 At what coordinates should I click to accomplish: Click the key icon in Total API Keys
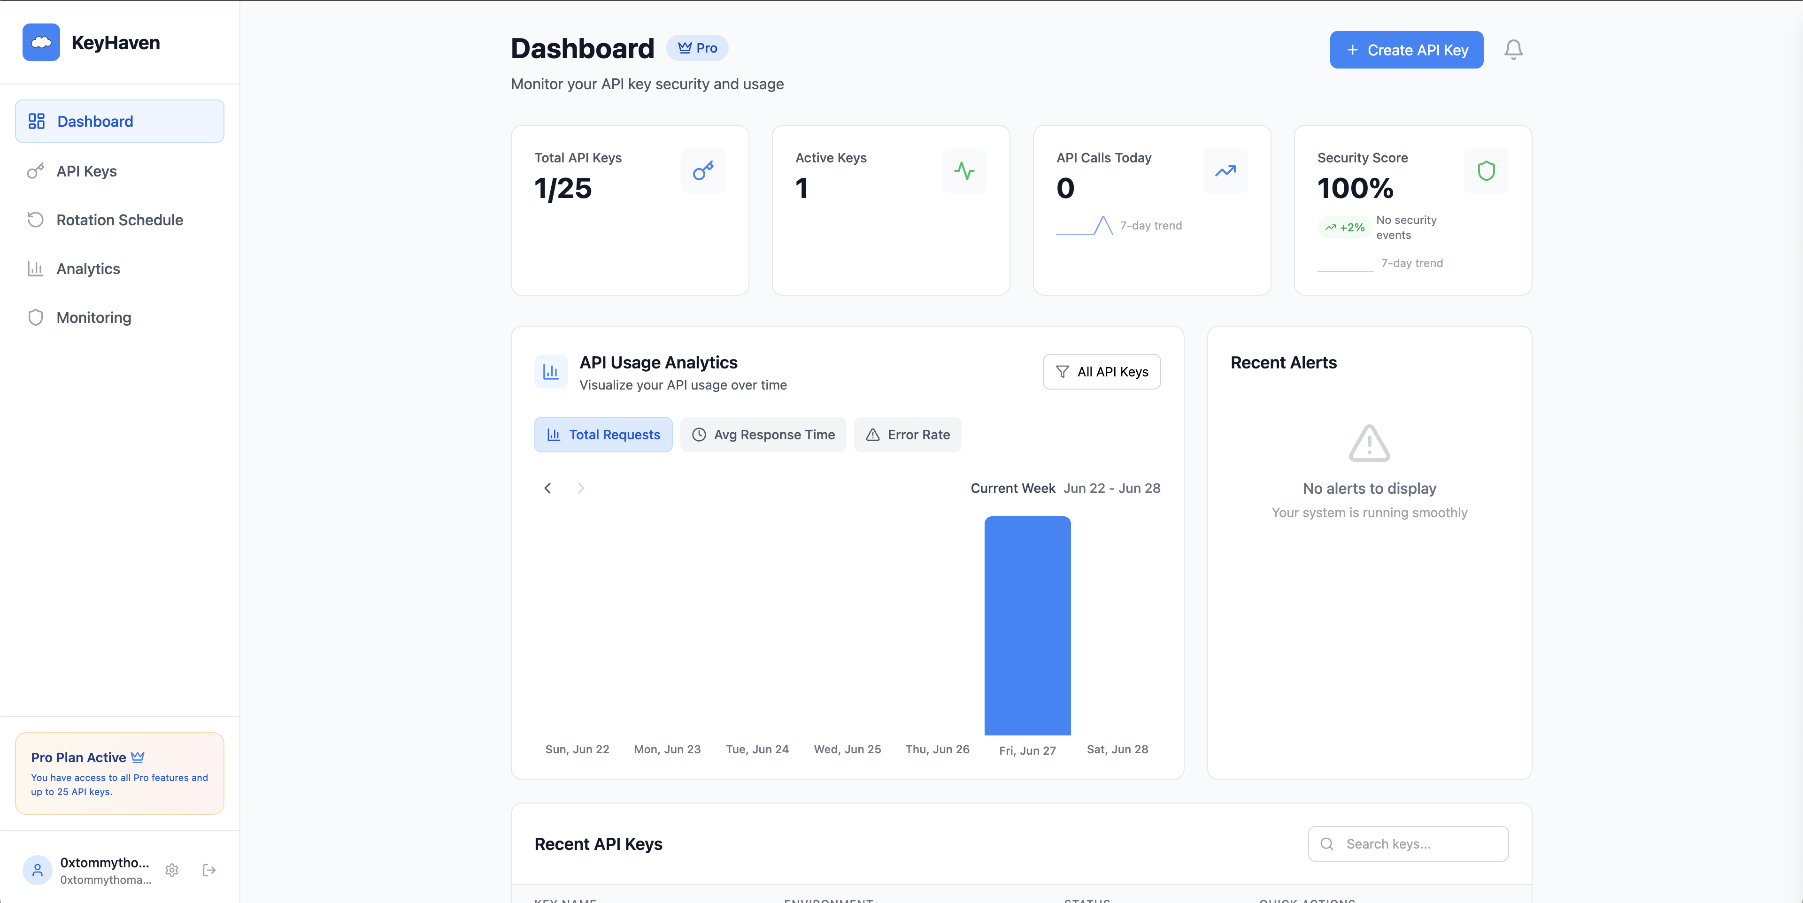[703, 171]
